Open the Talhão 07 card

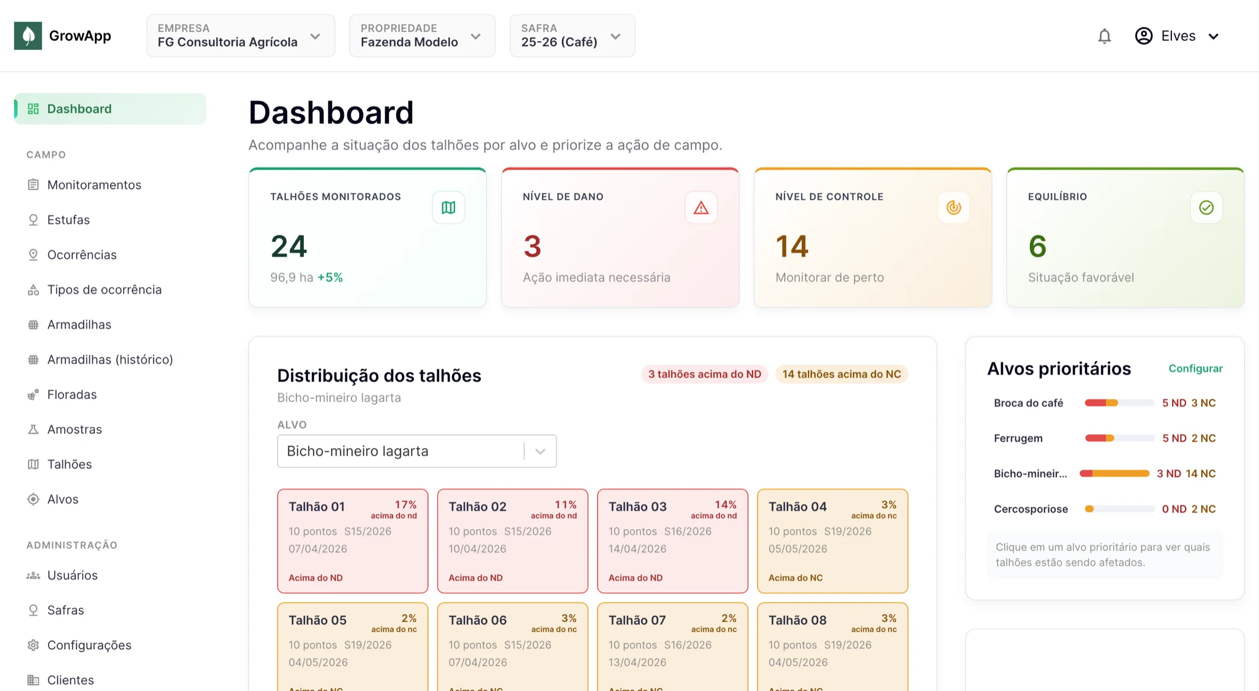[672, 647]
